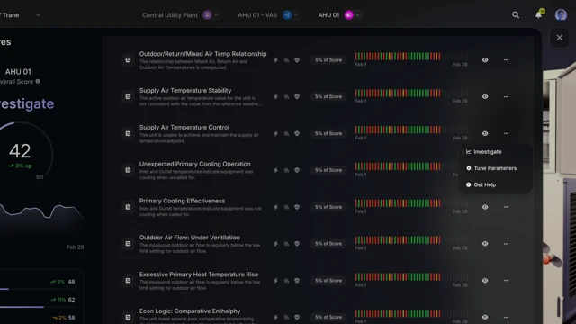The height and width of the screenshot is (324, 576).
Task: Click the purple Central Utility Plant icon
Action: click(x=208, y=15)
